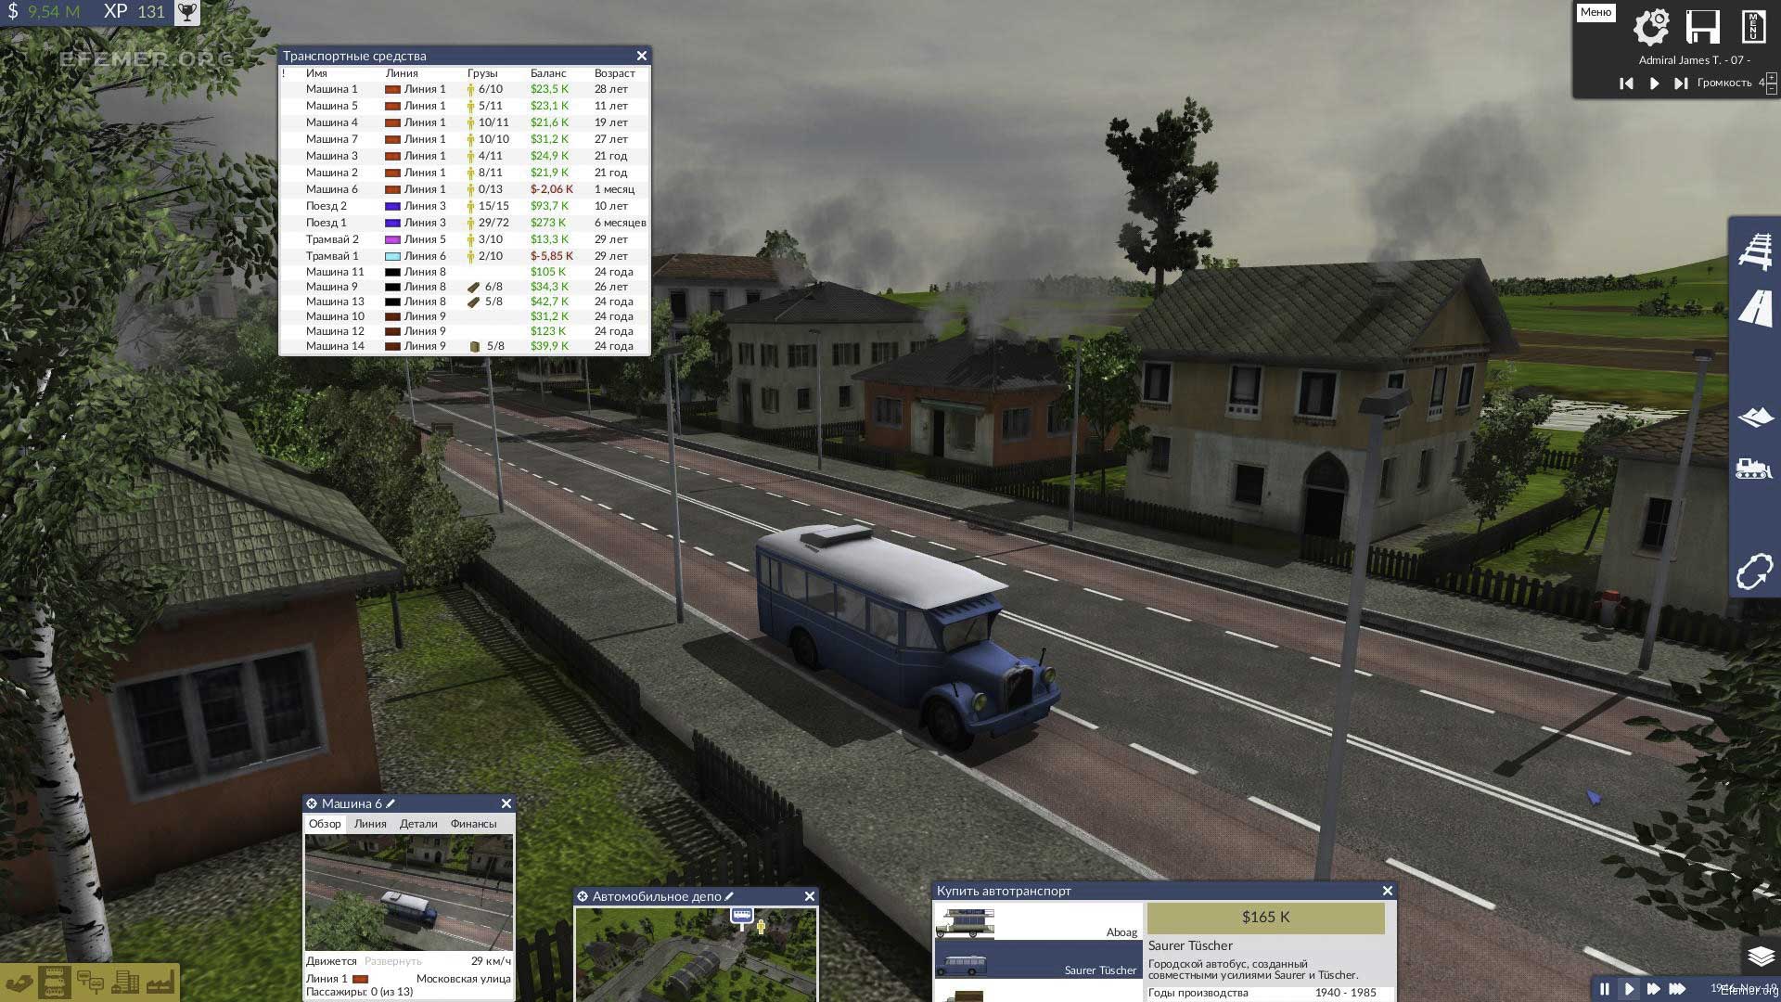Select Машина 1 in the vehicle list
This screenshot has width=1781, height=1002.
465,89
